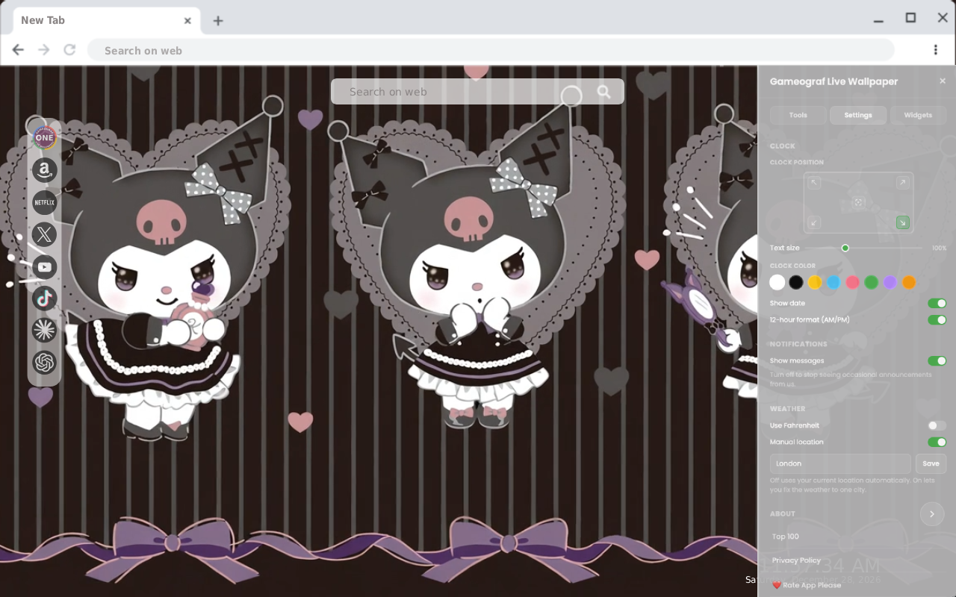Open the Privacy Policy link
This screenshot has width=956, height=597.
(796, 560)
